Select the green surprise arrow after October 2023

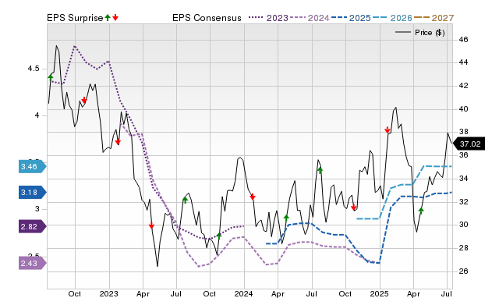point(219,236)
